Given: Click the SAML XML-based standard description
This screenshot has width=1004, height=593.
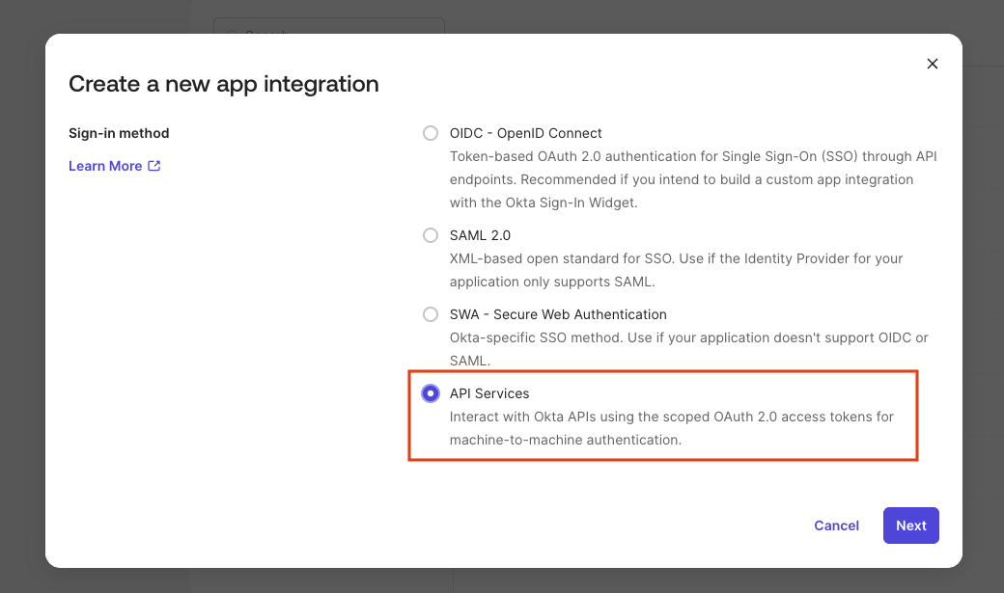Looking at the screenshot, I should pyautogui.click(x=676, y=270).
